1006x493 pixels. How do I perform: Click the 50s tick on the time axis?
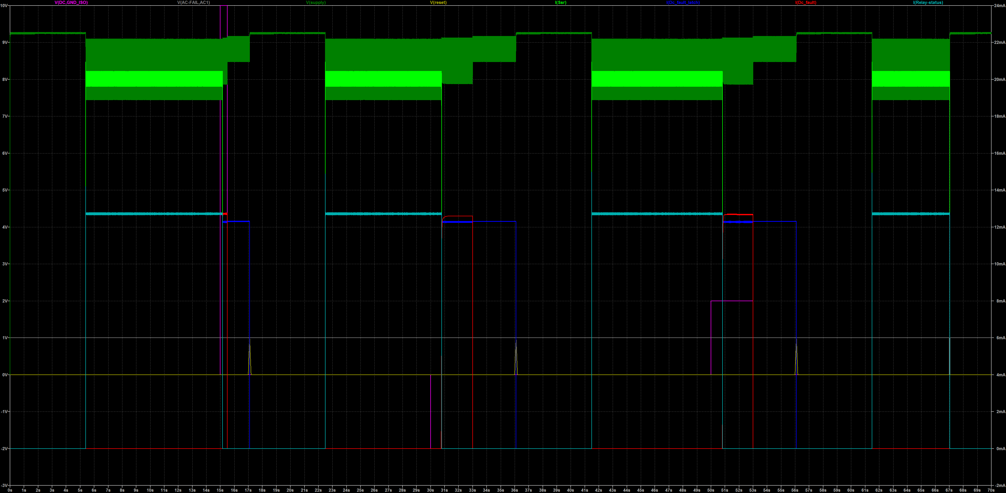[711, 490]
